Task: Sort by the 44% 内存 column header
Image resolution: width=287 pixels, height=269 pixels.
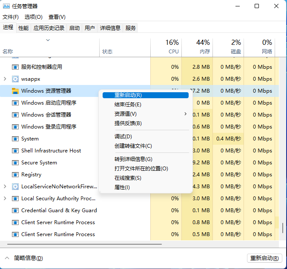Action: pos(197,47)
